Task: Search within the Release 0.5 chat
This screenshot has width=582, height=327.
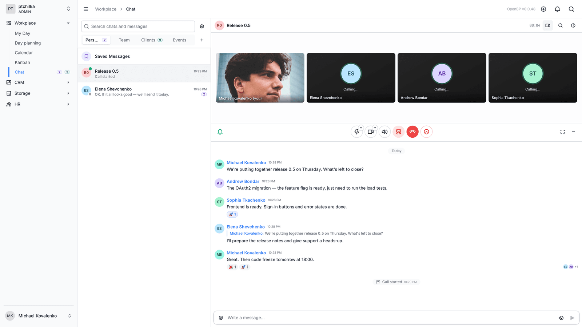Action: click(561, 25)
